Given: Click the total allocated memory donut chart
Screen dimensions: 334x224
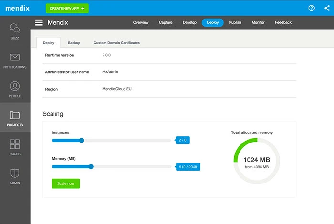Looking at the screenshot, I should tap(256, 161).
